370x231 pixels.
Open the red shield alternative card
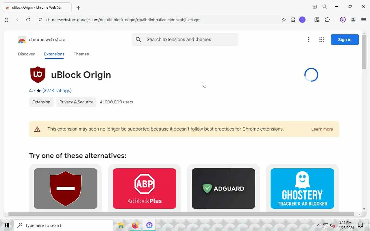point(66,189)
